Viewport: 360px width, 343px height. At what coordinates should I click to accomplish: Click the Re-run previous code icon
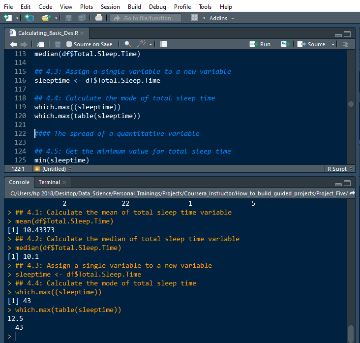click(x=285, y=44)
